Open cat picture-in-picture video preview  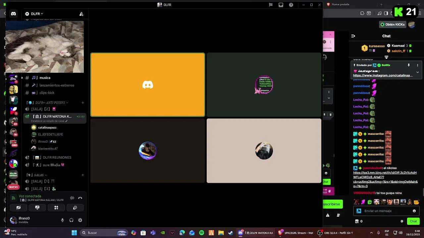point(45,47)
